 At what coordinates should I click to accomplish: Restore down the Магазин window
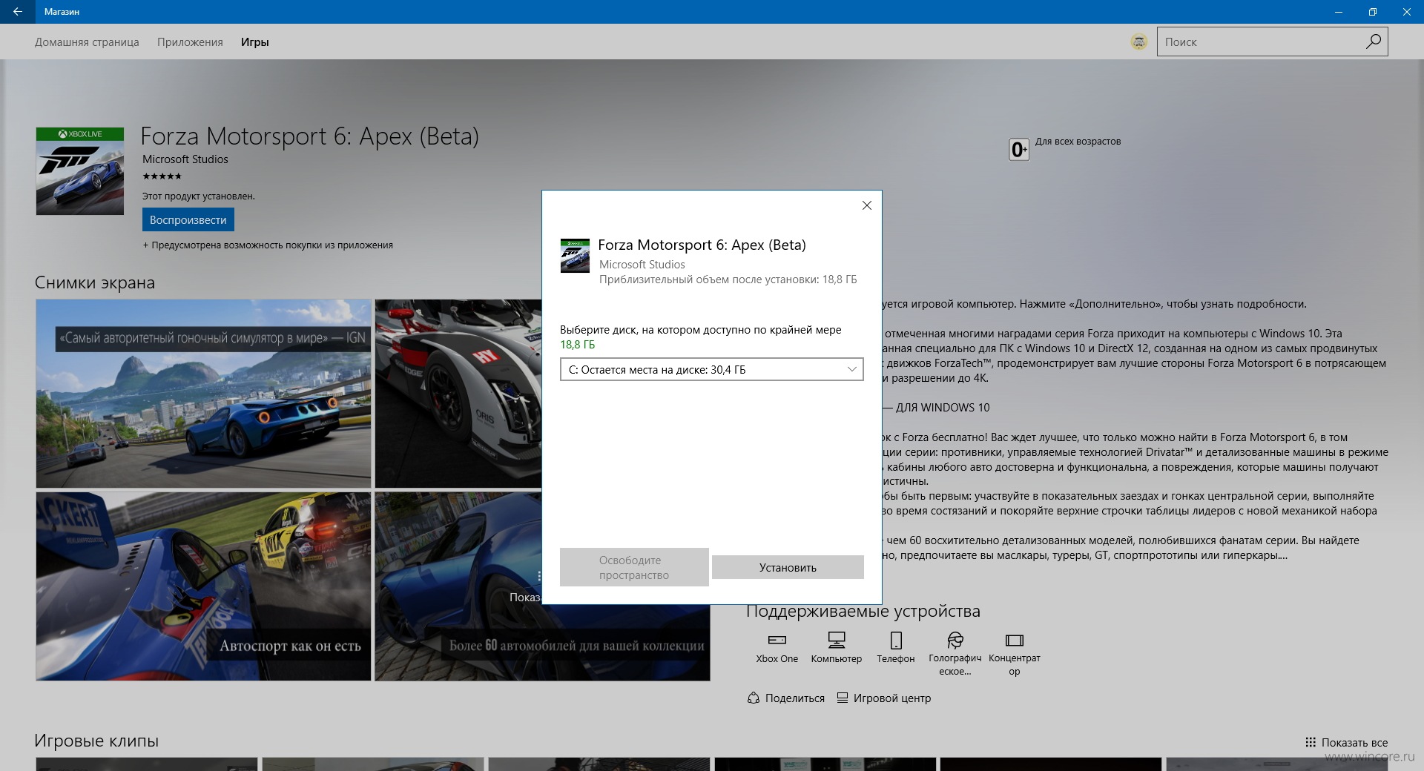pos(1373,12)
